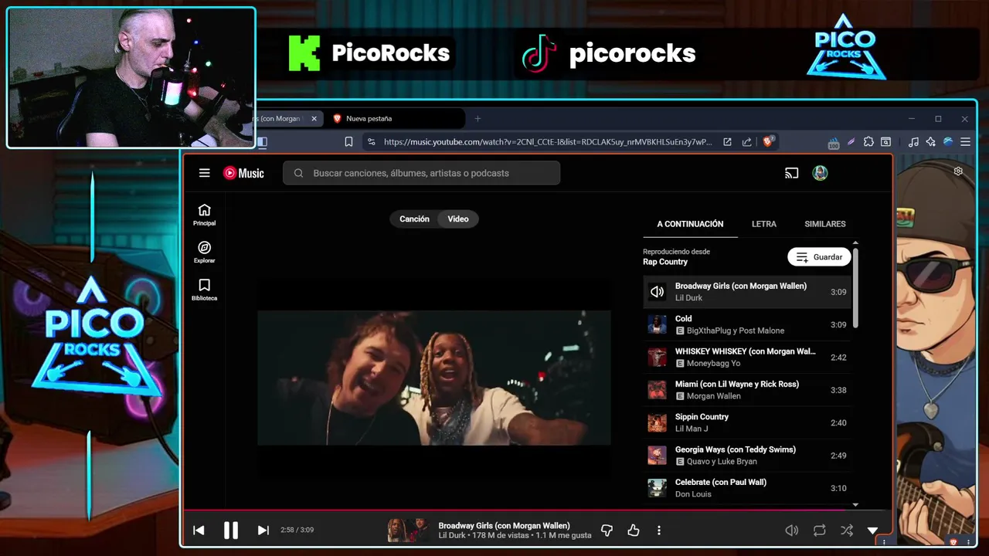Open the player bar three-dot menu

coord(659,530)
